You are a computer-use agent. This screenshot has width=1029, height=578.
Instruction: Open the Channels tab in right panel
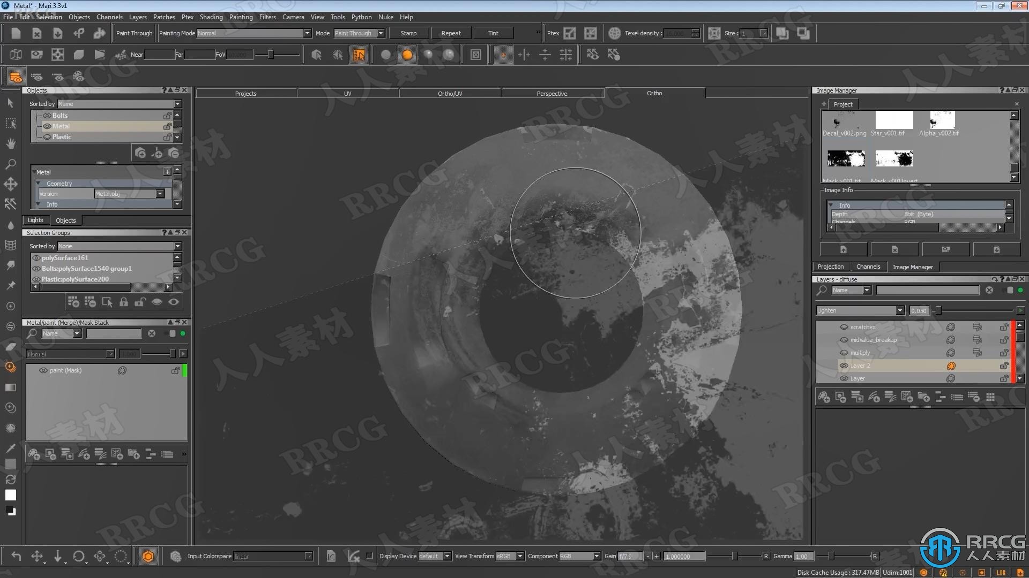point(868,267)
